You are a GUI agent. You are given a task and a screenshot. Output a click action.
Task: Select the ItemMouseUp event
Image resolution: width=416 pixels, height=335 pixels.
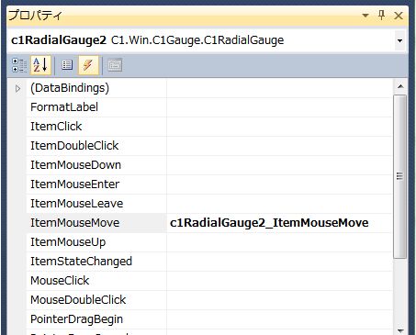[68, 242]
